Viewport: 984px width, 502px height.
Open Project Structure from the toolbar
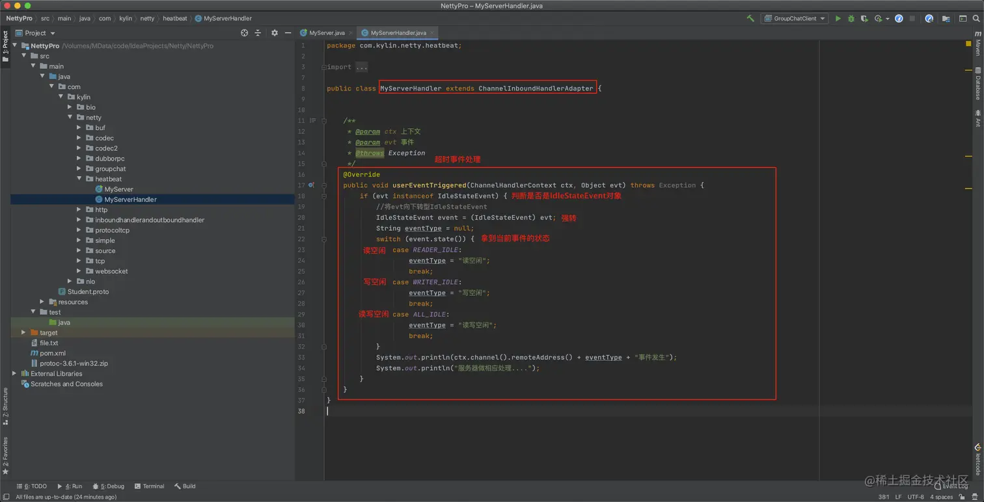tap(946, 19)
